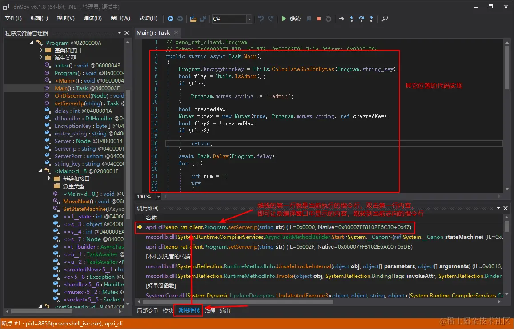Select the dllhandler : DllHandler field
The height and width of the screenshot is (329, 514).
[89, 118]
